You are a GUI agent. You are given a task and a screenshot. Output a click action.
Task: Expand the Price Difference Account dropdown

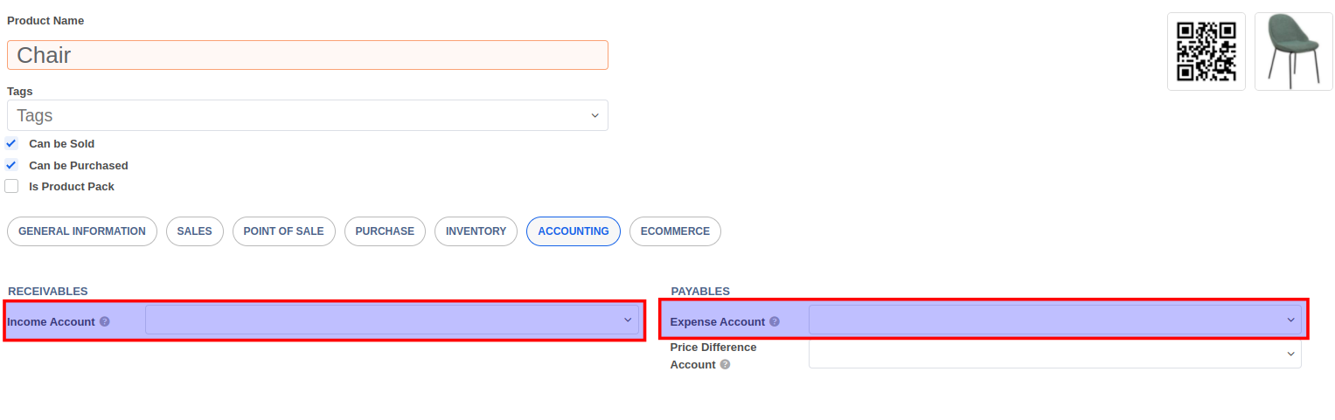(x=1055, y=354)
